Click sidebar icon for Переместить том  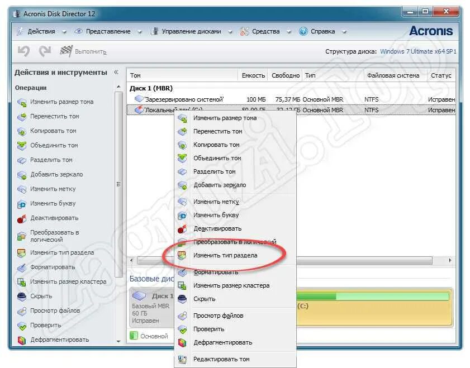click(22, 117)
